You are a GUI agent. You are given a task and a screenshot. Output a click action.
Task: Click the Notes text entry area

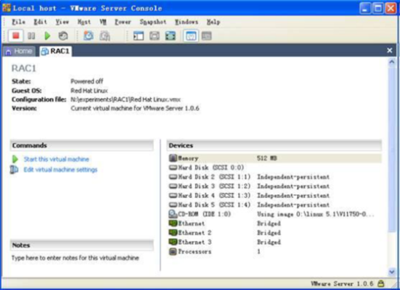click(75, 258)
